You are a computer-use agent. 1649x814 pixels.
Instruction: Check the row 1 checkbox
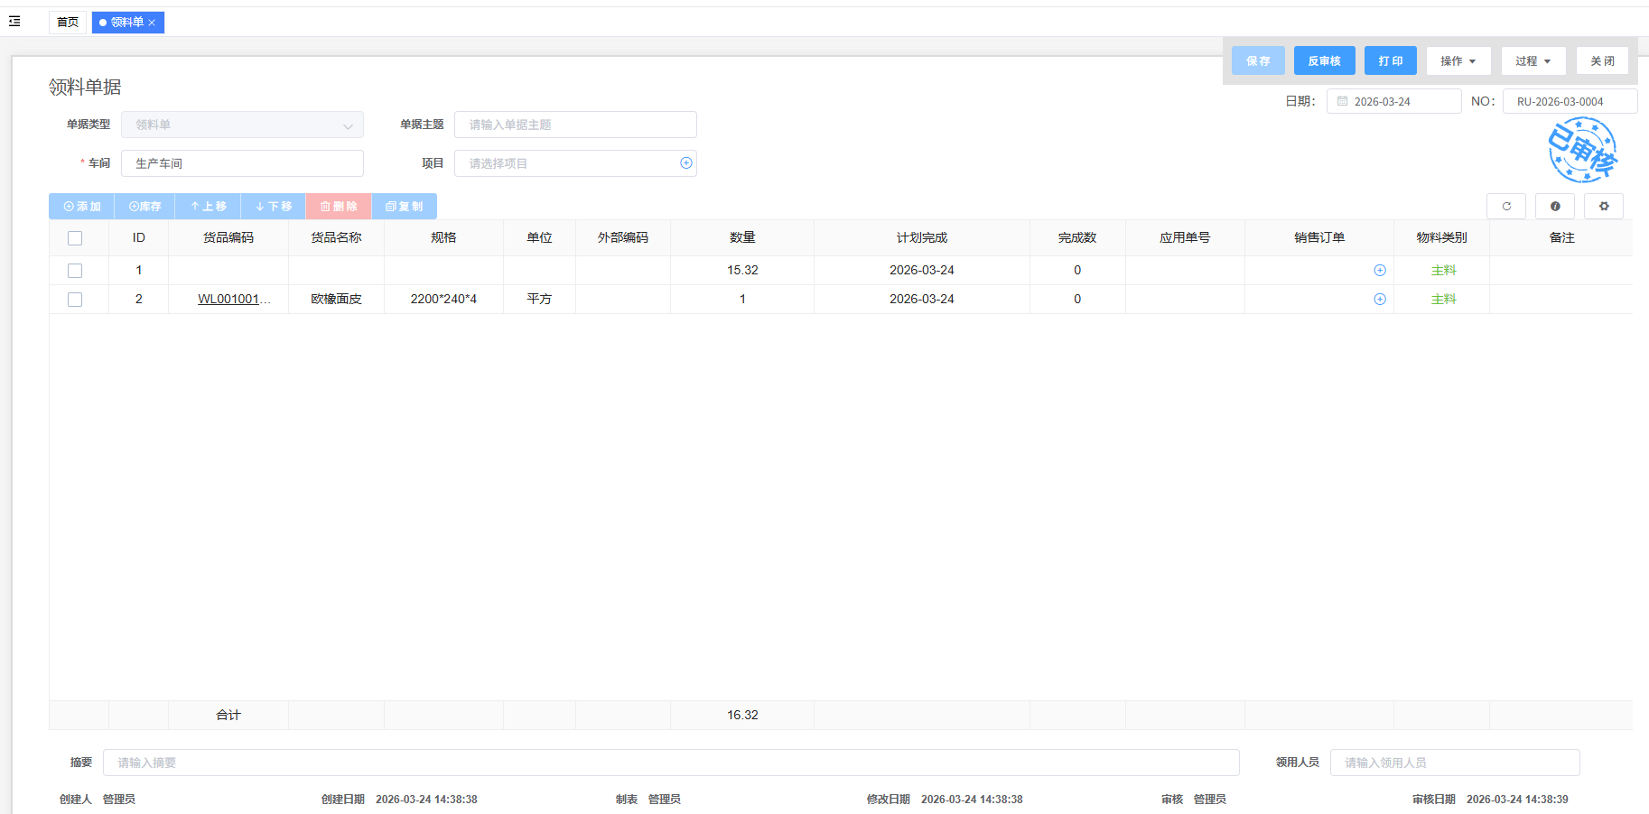point(75,271)
